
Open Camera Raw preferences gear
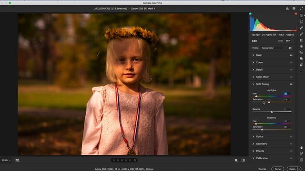point(294,9)
